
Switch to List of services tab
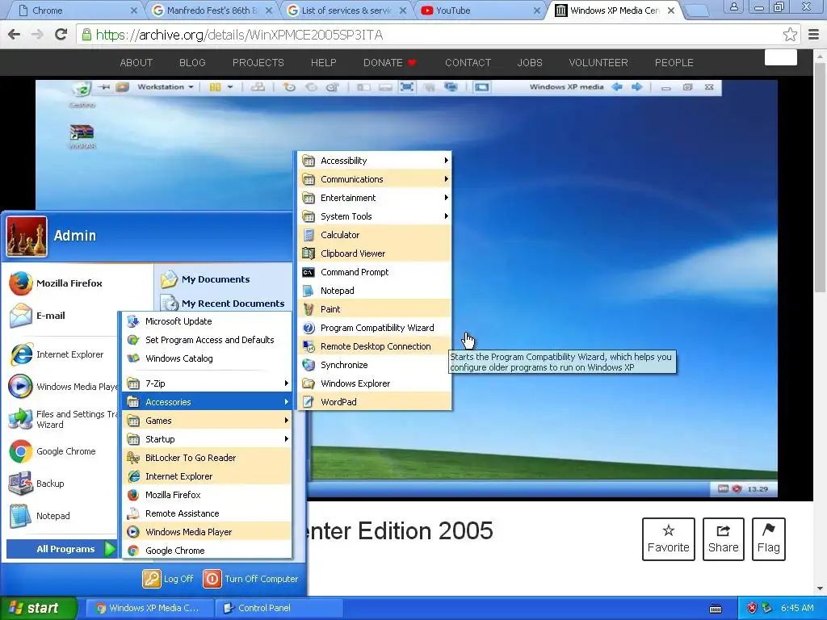click(346, 10)
